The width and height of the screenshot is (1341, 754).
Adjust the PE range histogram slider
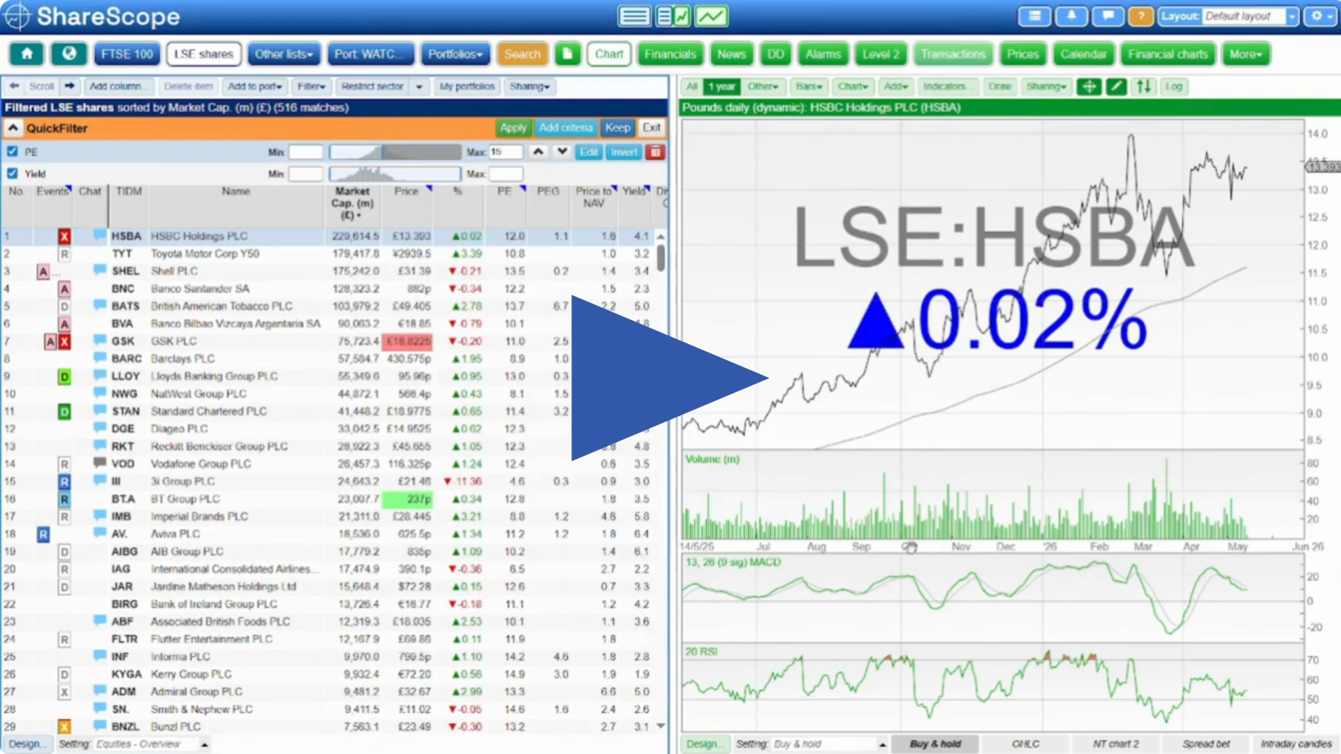pyautogui.click(x=395, y=151)
